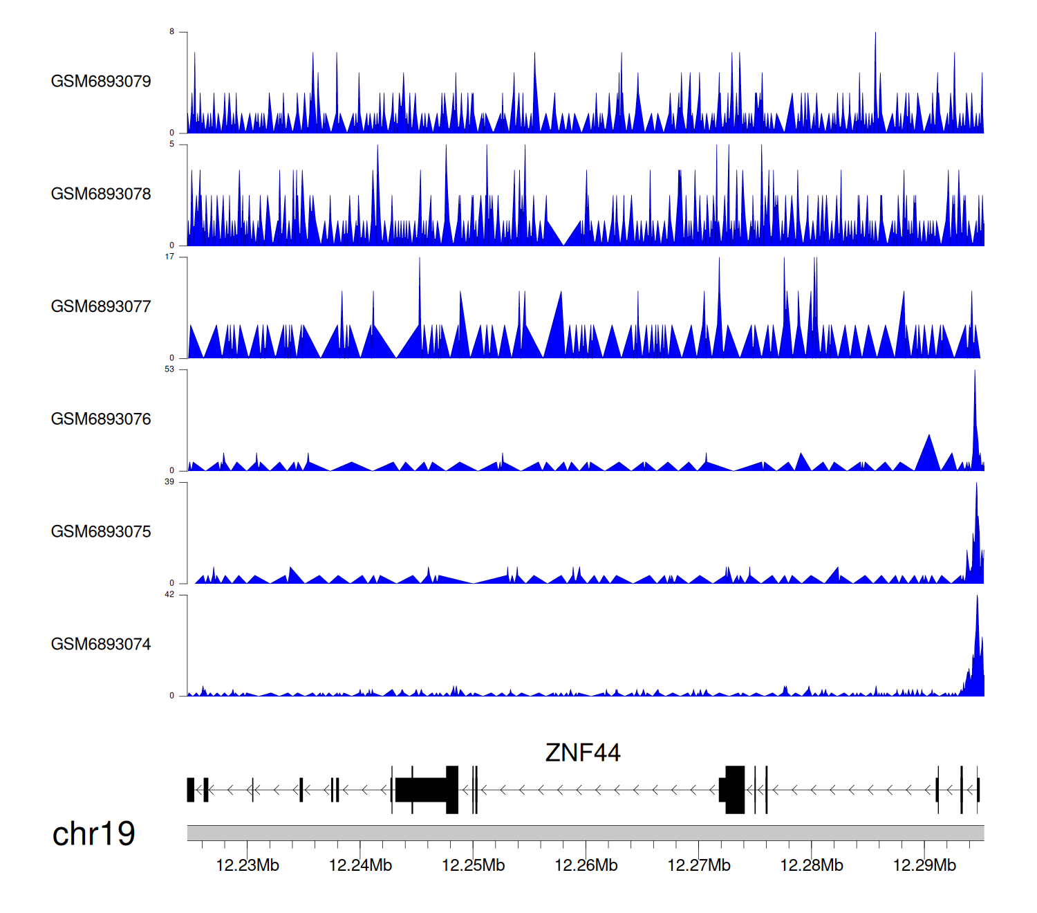The width and height of the screenshot is (1037, 913).
Task: Click the ZNF44 gene name
Action: tap(583, 753)
